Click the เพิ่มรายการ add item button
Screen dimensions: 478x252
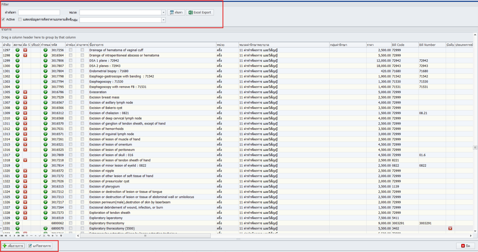(13, 246)
